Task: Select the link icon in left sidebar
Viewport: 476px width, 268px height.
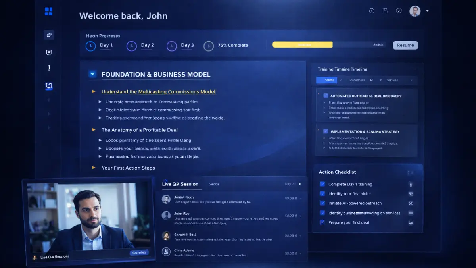Action: [x=49, y=35]
